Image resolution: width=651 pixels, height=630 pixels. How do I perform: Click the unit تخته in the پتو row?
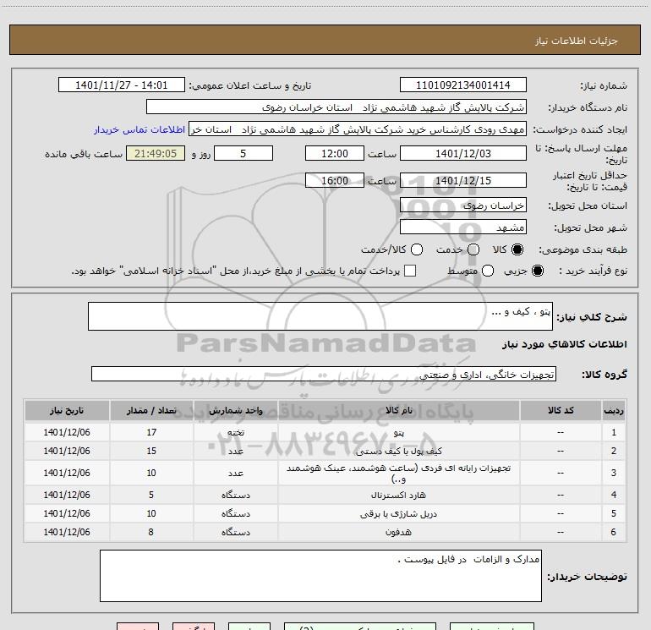235,432
